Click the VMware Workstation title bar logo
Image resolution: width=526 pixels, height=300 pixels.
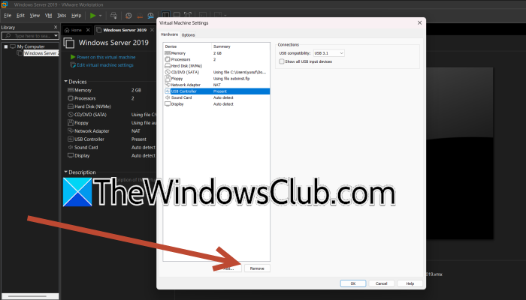tap(5, 4)
